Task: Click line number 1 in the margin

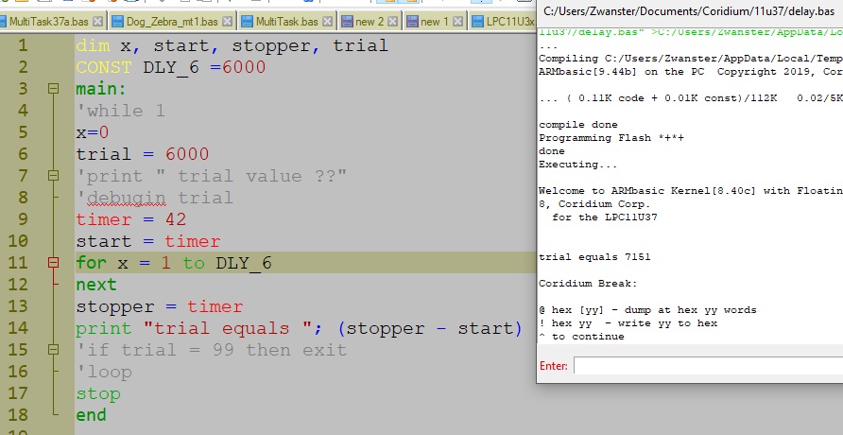Action: coord(22,45)
